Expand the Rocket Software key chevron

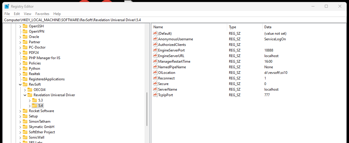coord(20,111)
